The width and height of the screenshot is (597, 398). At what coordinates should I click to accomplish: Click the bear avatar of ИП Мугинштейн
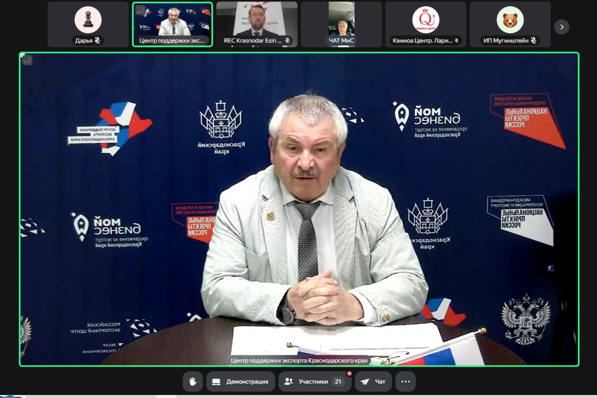coord(510,20)
